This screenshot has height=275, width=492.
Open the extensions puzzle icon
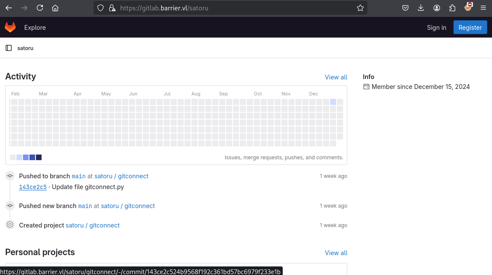[x=452, y=8]
